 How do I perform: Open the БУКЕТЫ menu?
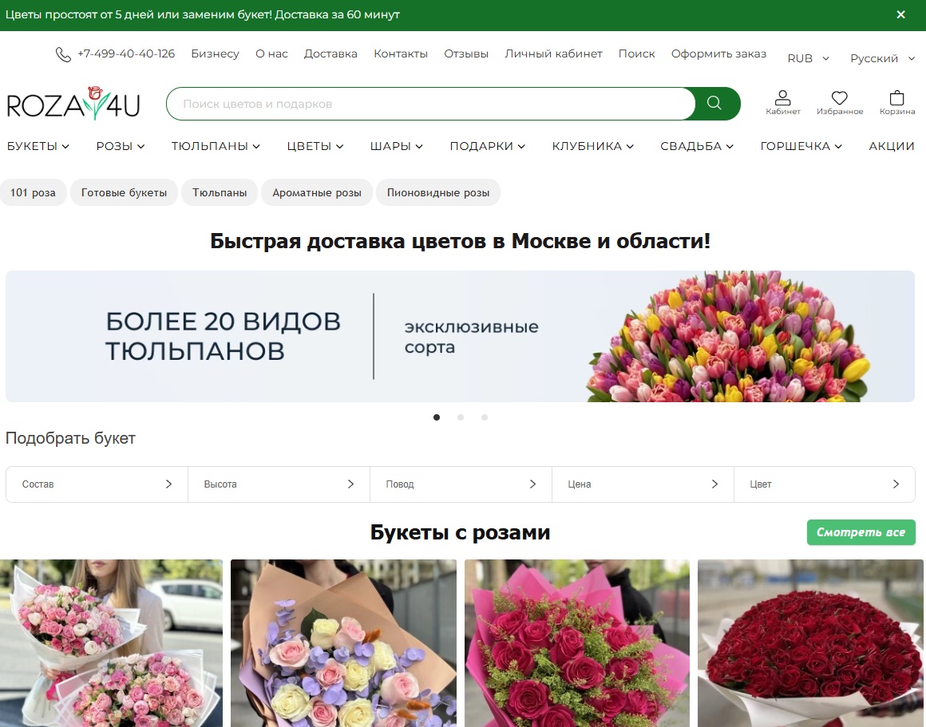pos(38,146)
